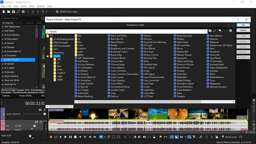The width and height of the screenshot is (256, 144).
Task: Adjust the video track Level slider
Action: (x=44, y=114)
